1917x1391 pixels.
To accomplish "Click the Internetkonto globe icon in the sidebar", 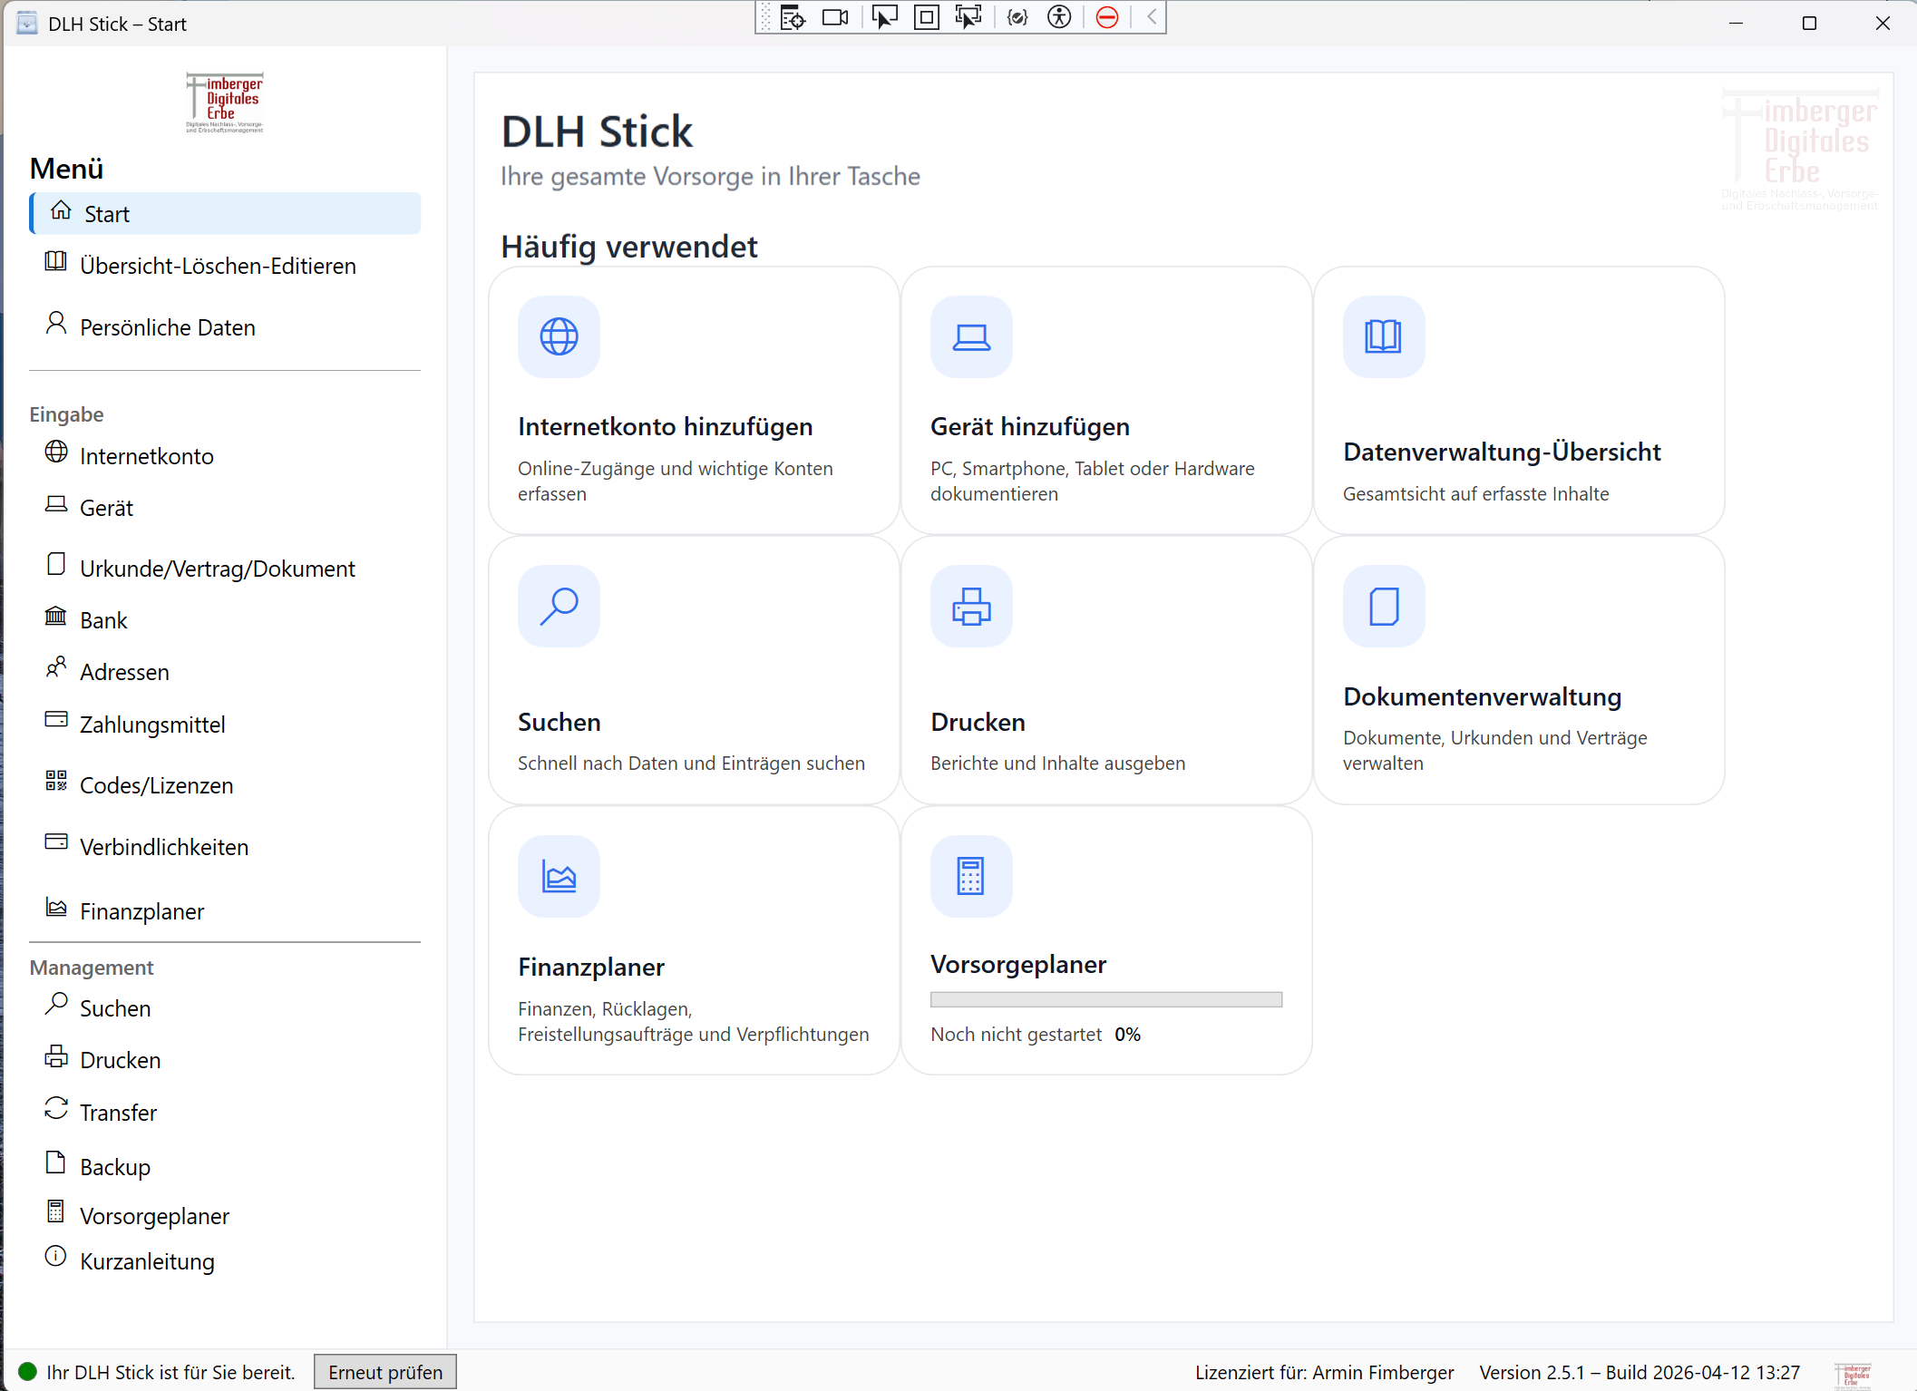I will click(x=56, y=452).
